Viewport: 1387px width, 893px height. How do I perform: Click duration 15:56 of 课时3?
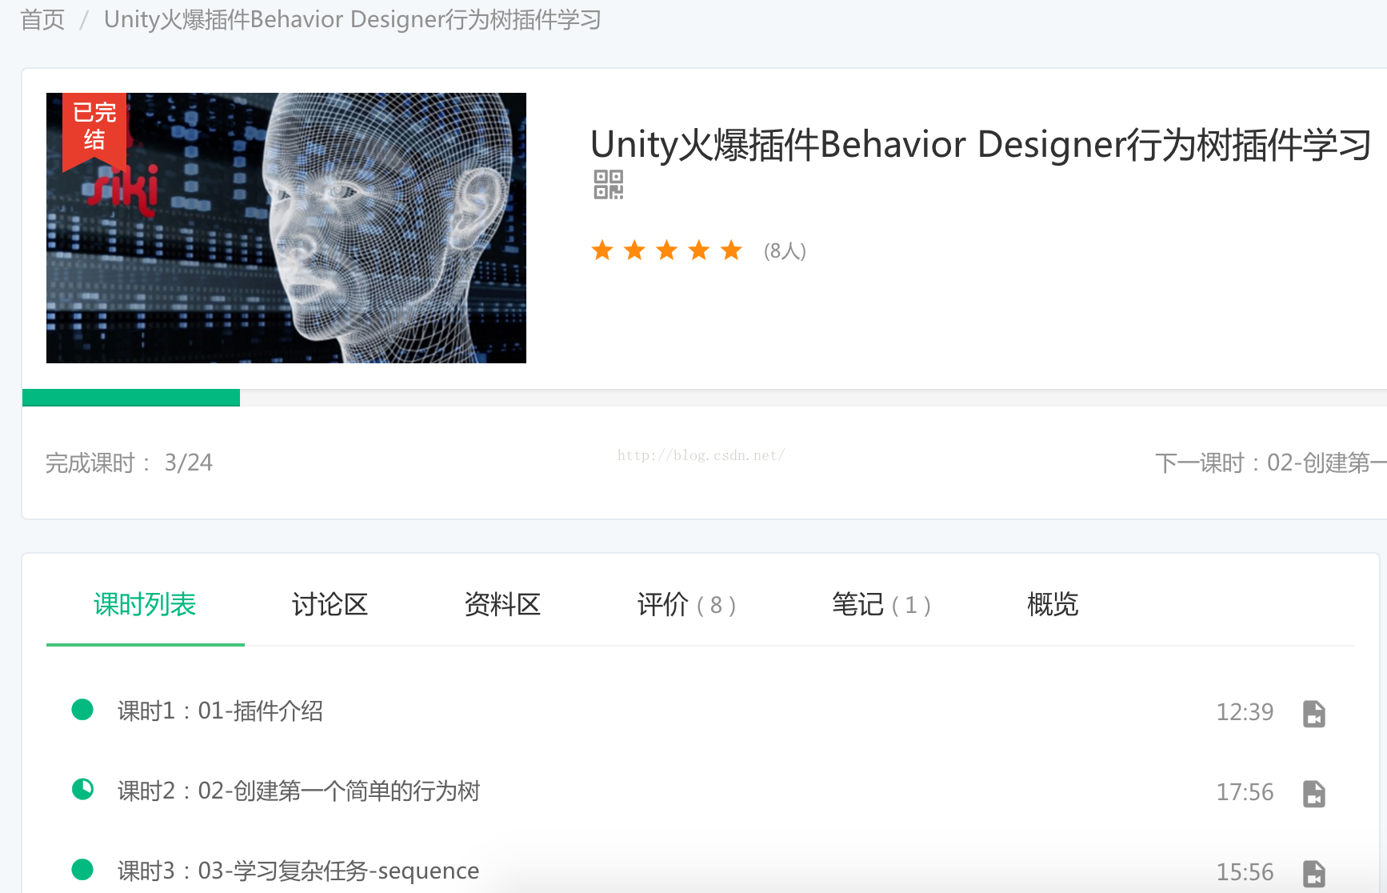(1245, 871)
